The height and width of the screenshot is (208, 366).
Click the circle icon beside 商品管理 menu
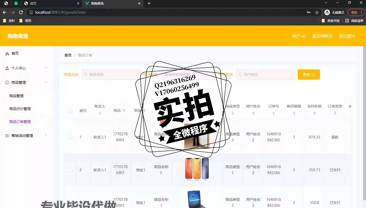click(7, 83)
